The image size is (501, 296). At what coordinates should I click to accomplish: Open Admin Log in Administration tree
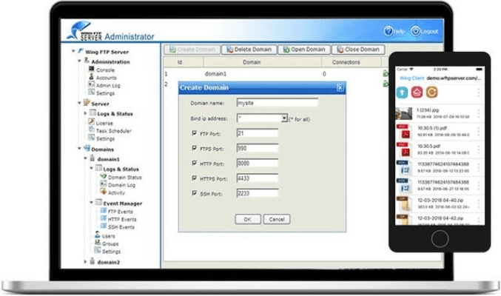107,85
